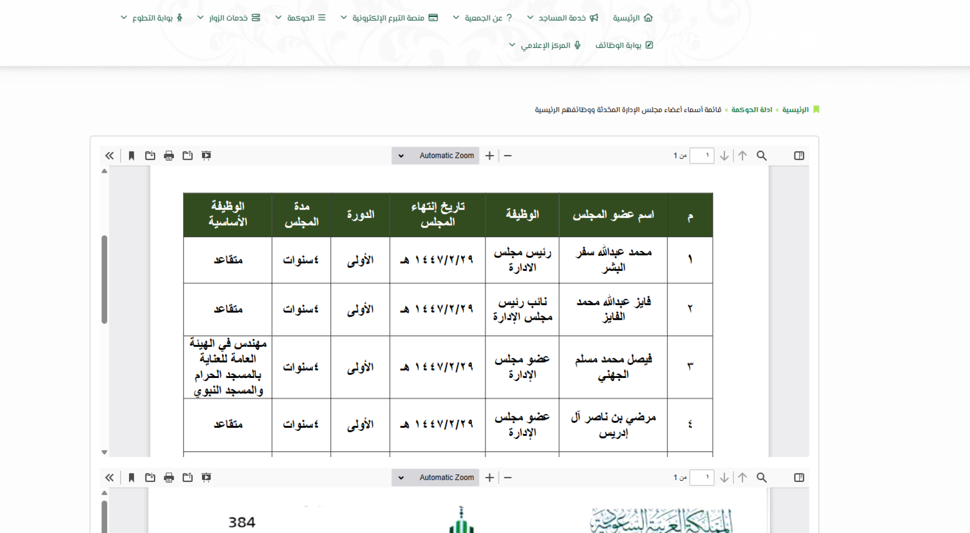
Task: Click page number field in first PDF viewer
Action: [x=701, y=156]
